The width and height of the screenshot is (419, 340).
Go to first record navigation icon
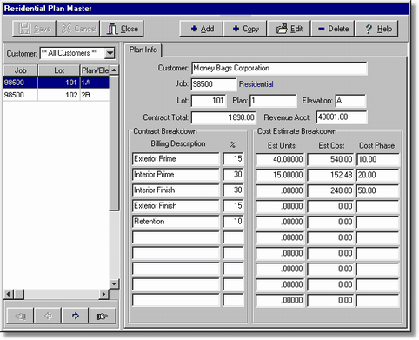[20, 316]
